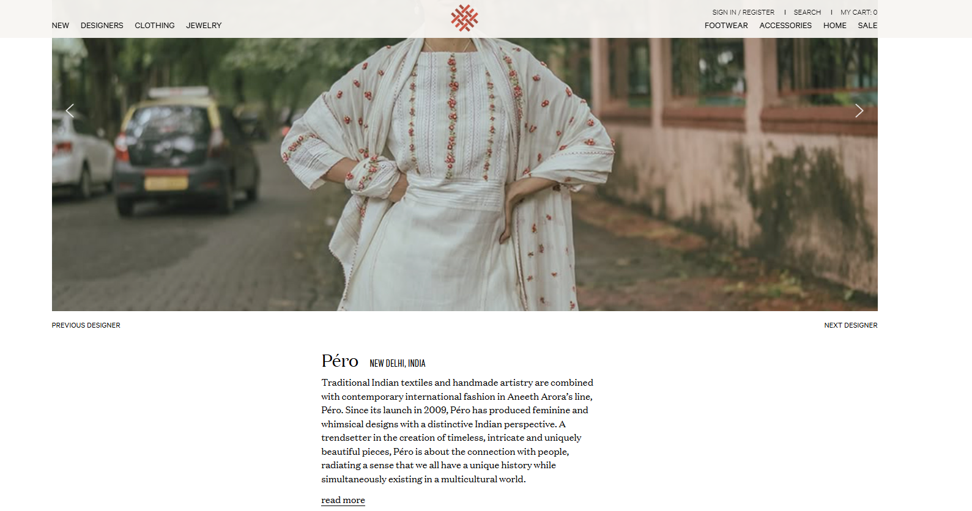View My Cart
Screen dimensions: 972x511
[859, 12]
